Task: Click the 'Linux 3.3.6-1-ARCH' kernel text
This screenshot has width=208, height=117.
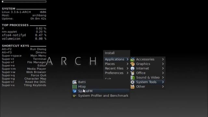Action: coord(16,12)
